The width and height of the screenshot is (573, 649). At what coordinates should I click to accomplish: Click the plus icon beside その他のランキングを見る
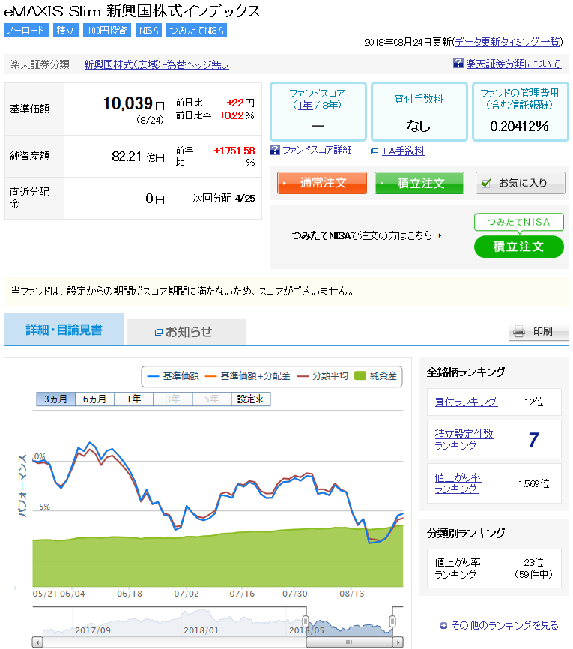point(443,626)
